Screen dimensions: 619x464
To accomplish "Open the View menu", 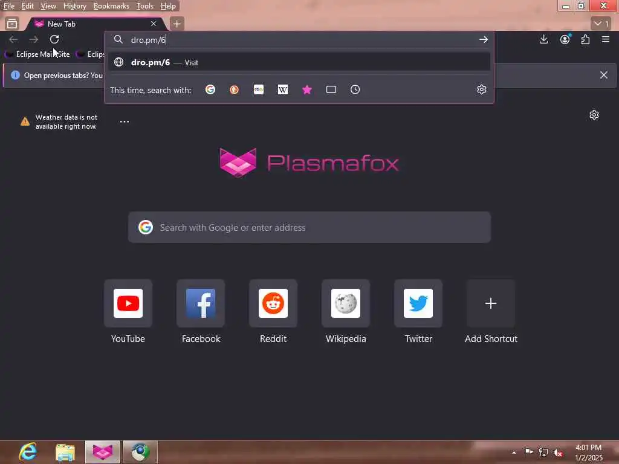I will (x=48, y=6).
